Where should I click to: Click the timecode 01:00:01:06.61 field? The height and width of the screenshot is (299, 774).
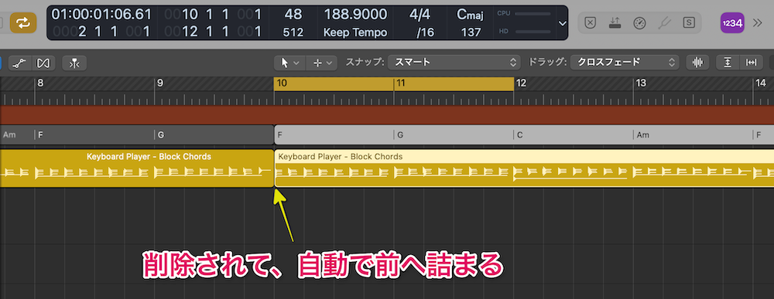point(101,14)
